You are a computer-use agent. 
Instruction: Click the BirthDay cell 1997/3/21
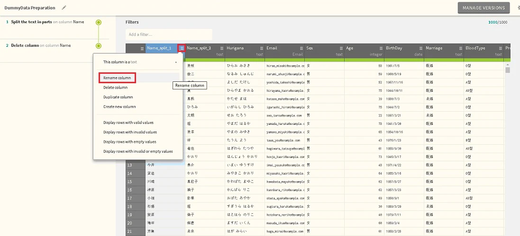404,115
